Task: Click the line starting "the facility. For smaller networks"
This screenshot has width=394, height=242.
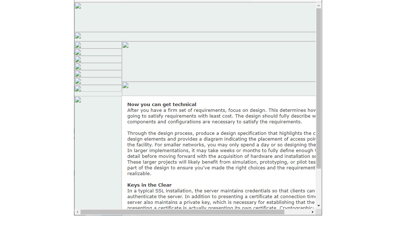Action: click(221, 145)
